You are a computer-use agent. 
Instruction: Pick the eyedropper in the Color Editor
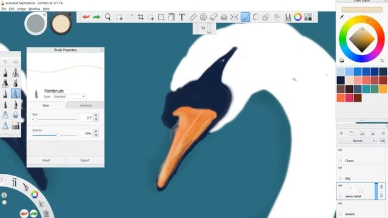[x=342, y=17]
